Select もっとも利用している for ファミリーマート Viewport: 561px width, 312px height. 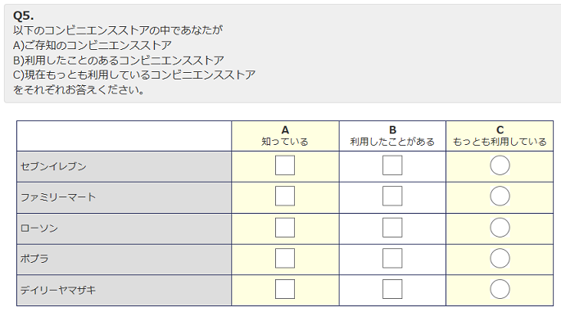(500, 196)
